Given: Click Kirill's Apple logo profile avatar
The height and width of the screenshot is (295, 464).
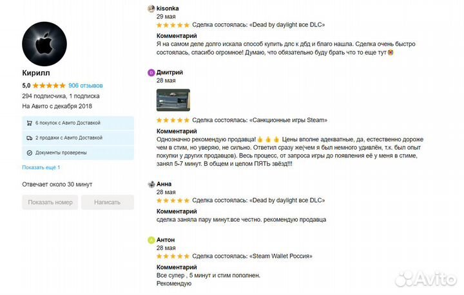Looking at the screenshot, I should [44, 44].
